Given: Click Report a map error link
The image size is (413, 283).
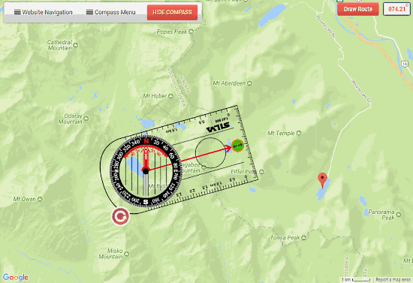Looking at the screenshot, I should coord(393,279).
